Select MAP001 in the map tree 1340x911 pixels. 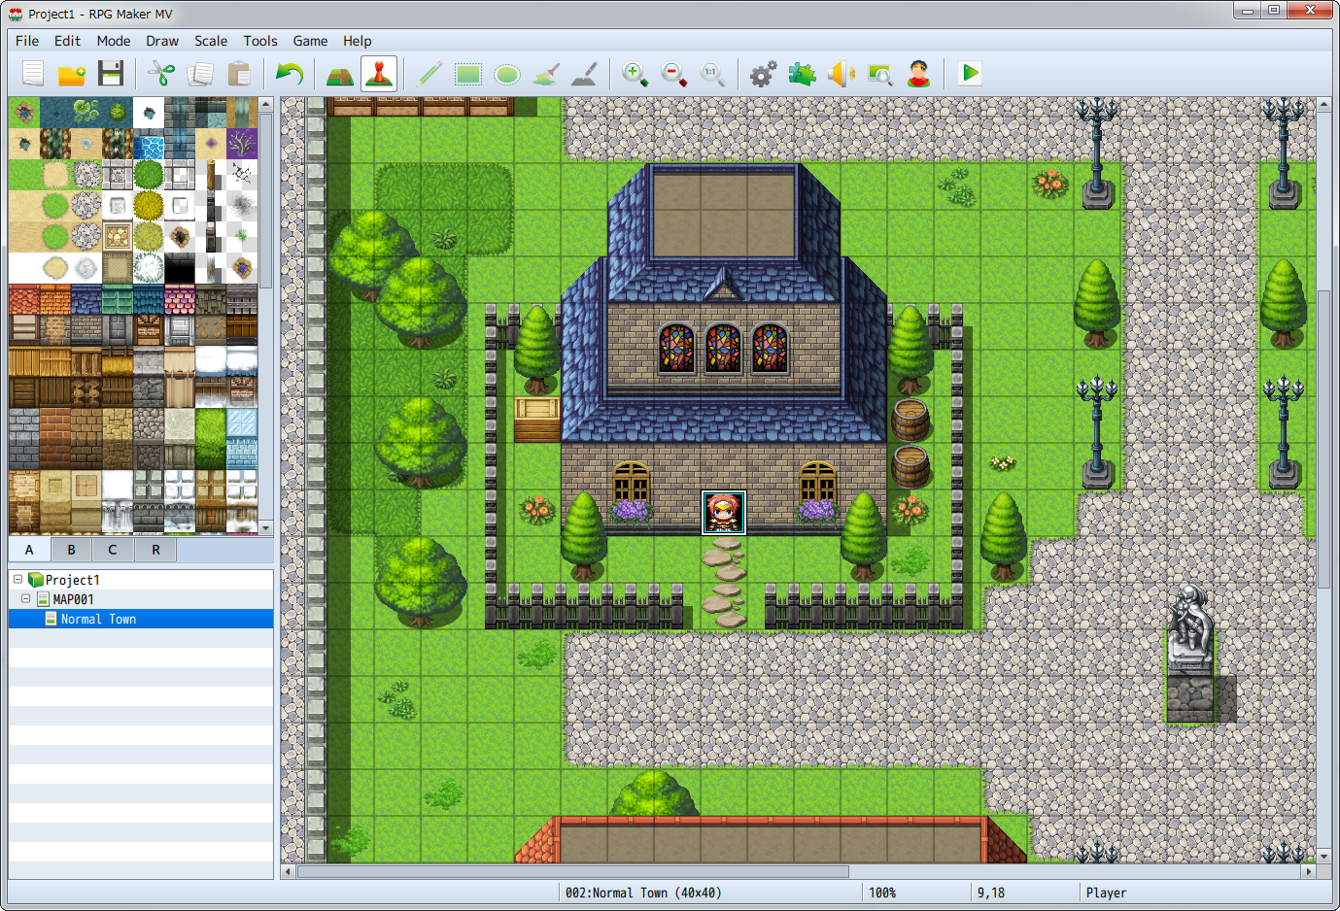(x=73, y=599)
